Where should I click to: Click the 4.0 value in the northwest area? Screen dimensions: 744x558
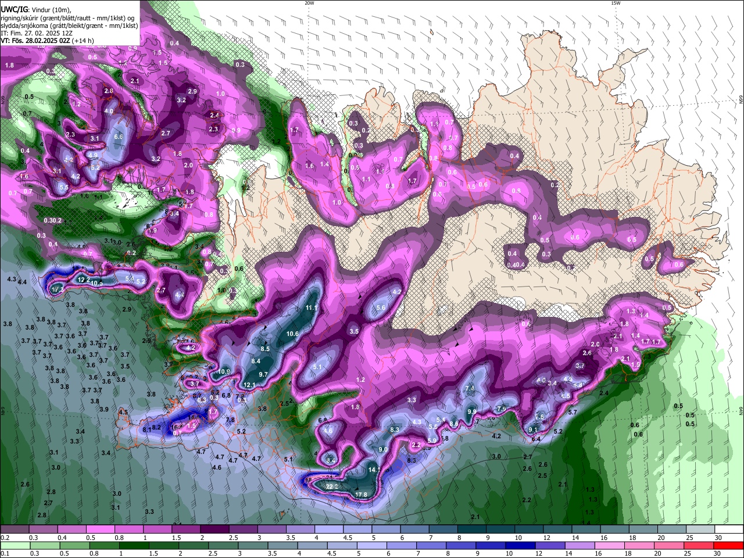[x=109, y=111]
